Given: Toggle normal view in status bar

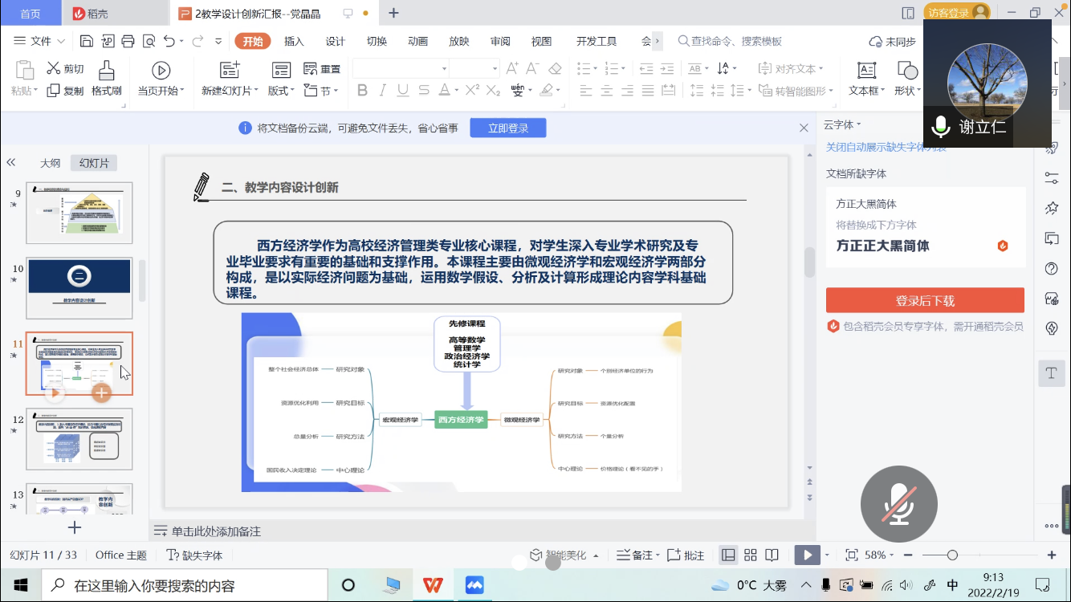Looking at the screenshot, I should (x=728, y=555).
